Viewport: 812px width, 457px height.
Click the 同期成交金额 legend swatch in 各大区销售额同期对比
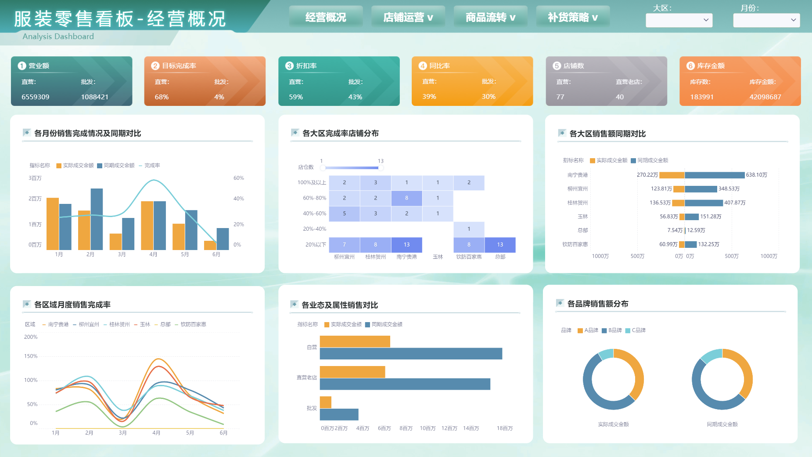point(633,161)
